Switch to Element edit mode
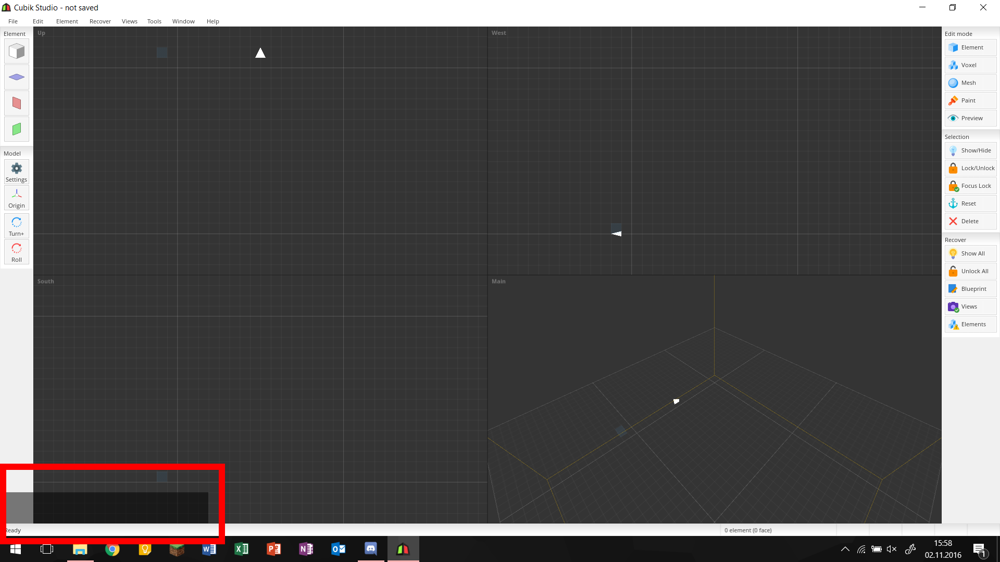Image resolution: width=1000 pixels, height=562 pixels. 970,47
